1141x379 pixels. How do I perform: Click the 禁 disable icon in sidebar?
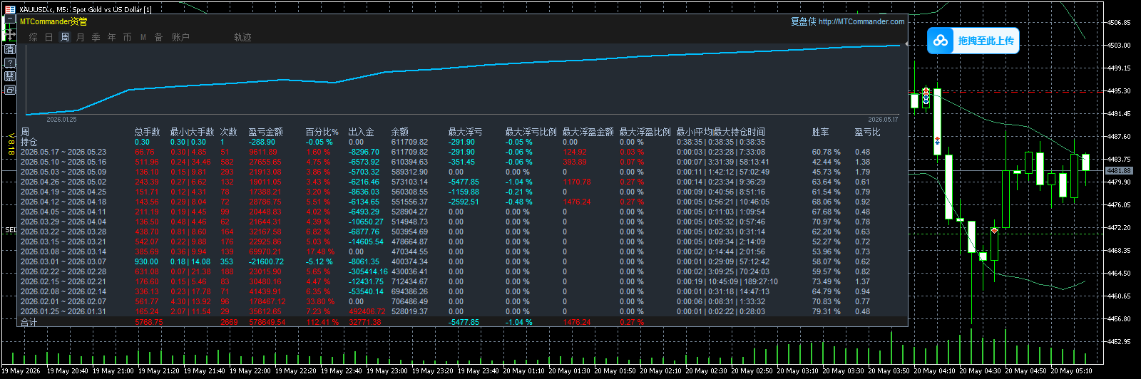(10, 76)
